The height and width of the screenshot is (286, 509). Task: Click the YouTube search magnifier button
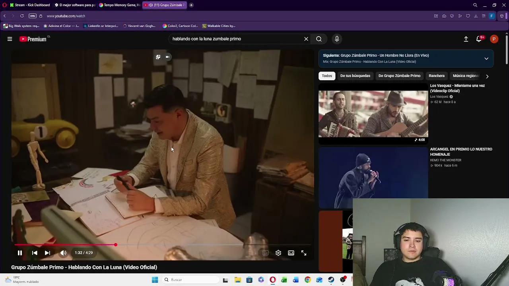(x=319, y=39)
